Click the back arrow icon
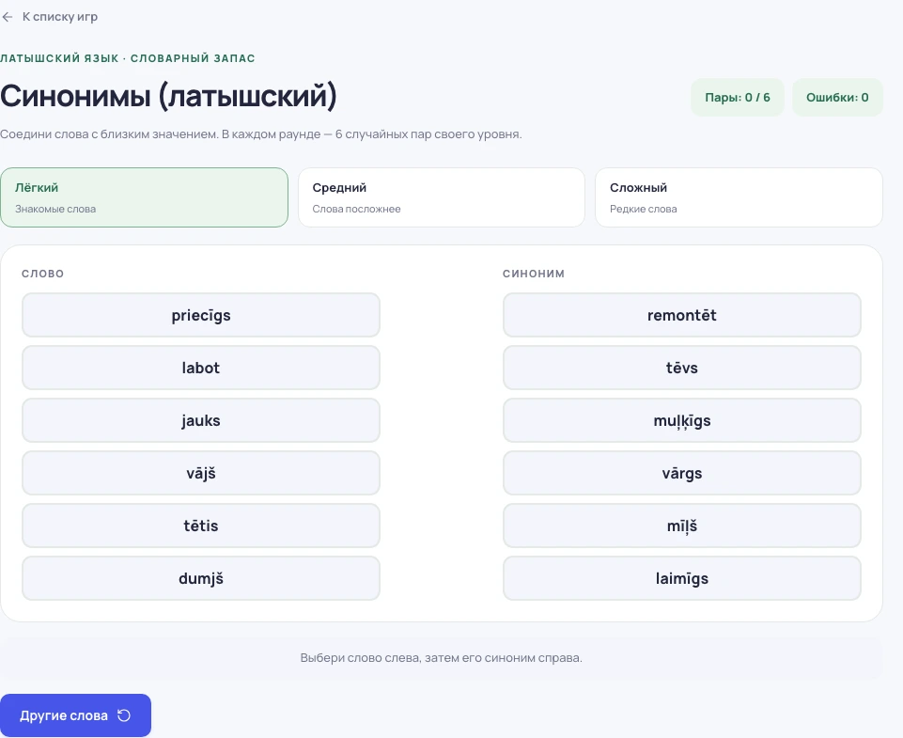 click(x=8, y=17)
